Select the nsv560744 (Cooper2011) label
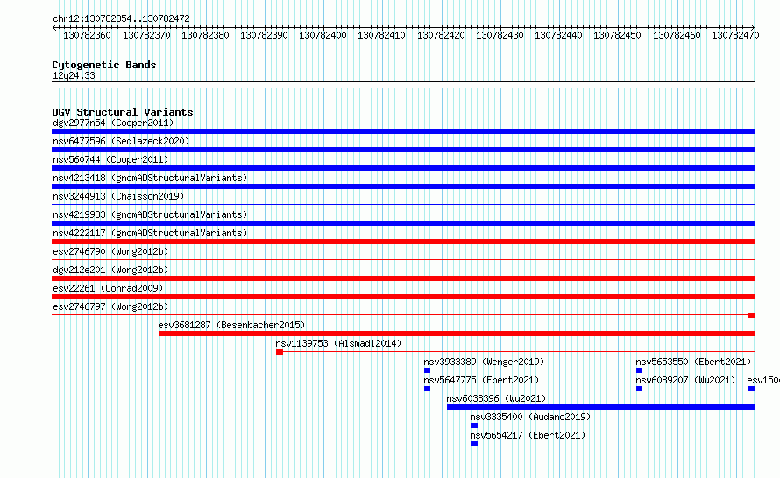Screen dimensions: 780x478 click(x=110, y=159)
